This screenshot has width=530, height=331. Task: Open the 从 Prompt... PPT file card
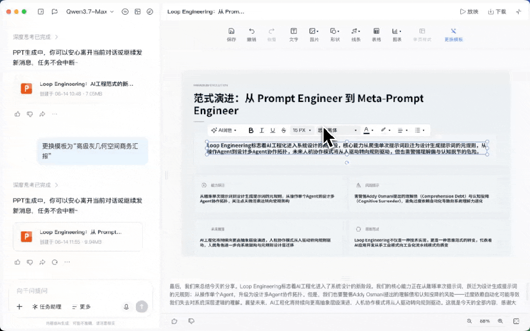pyautogui.click(x=78, y=237)
